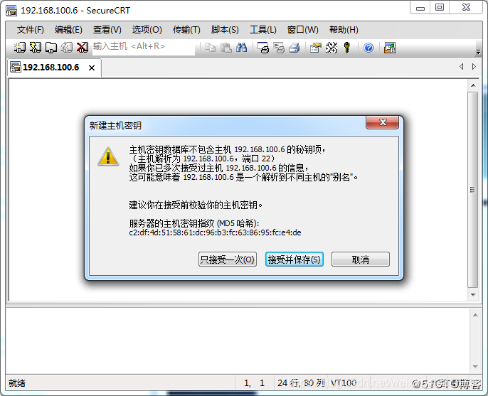Open Session Options toolbar icon
The width and height of the screenshot is (488, 396).
click(x=316, y=48)
